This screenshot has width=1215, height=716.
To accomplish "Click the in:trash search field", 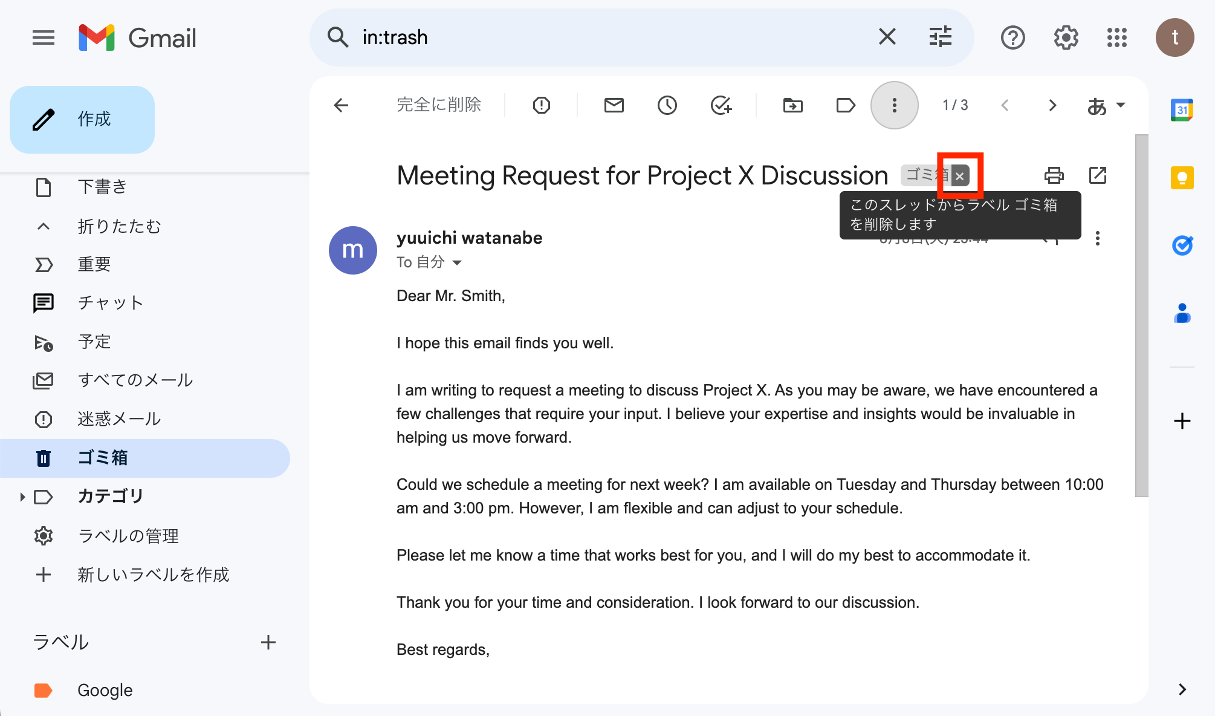I will click(611, 37).
